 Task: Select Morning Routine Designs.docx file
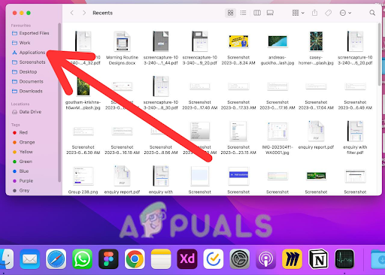122,48
